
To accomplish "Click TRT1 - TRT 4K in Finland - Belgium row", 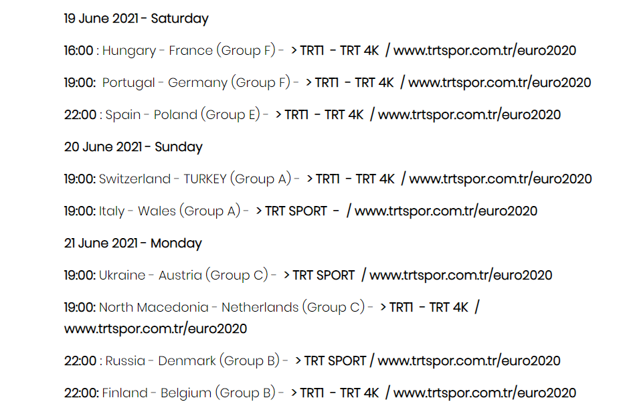I will pos(339,393).
